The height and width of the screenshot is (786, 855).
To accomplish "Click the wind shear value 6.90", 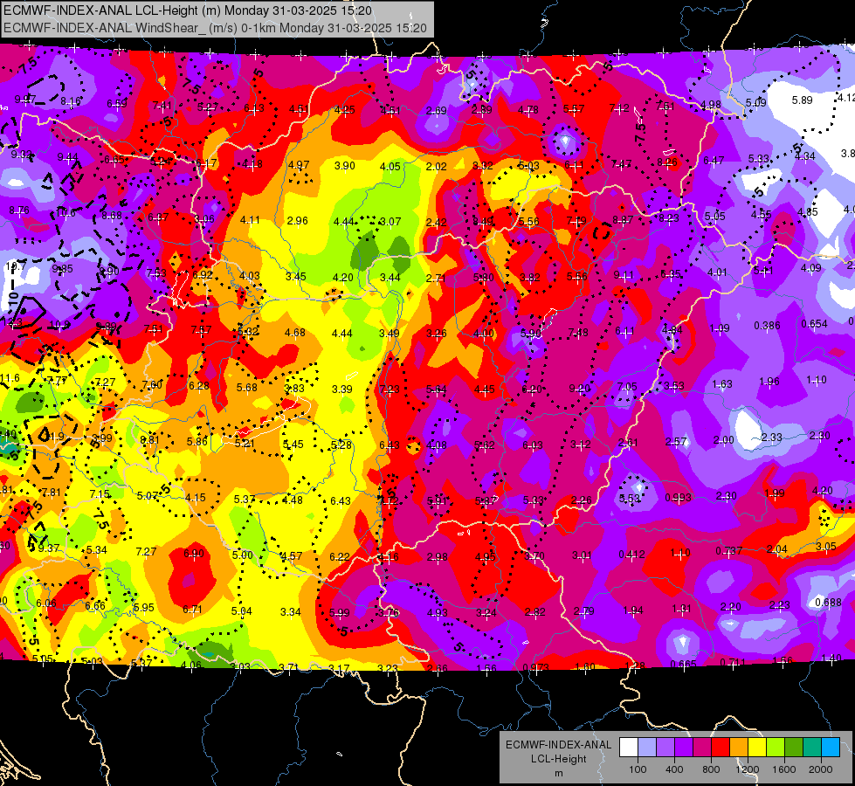I will coord(194,553).
